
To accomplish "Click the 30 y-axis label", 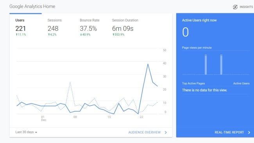I will (165, 77).
